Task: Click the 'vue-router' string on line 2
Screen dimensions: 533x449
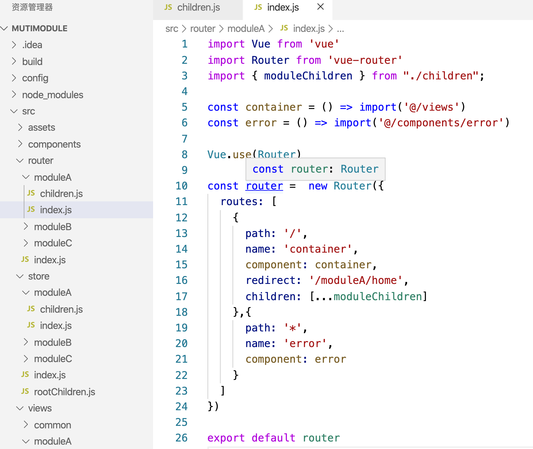Action: tap(365, 60)
